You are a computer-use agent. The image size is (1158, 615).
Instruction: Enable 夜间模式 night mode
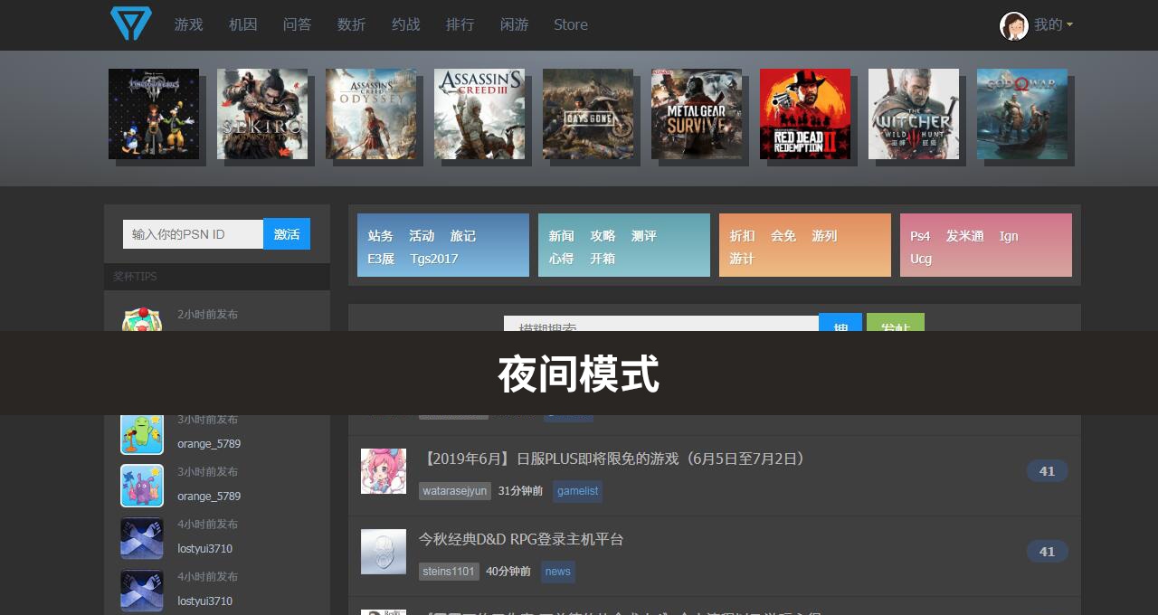tap(579, 374)
